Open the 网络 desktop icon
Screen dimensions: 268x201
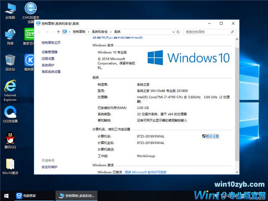[10, 37]
